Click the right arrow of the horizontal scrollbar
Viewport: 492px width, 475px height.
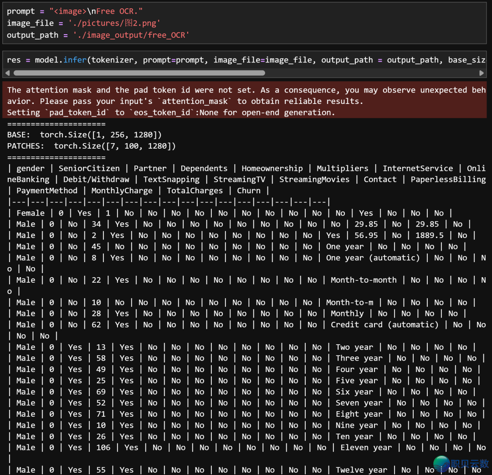(482, 73)
